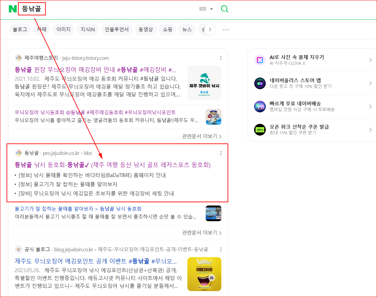The height and width of the screenshot is (297, 377).
Task: Open the 무늬오징어 낚시동호회 thumbnail image
Action: [213, 117]
